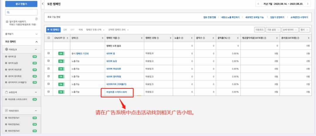Click the help icon on 캠페인 이름 column

coord(119,38)
